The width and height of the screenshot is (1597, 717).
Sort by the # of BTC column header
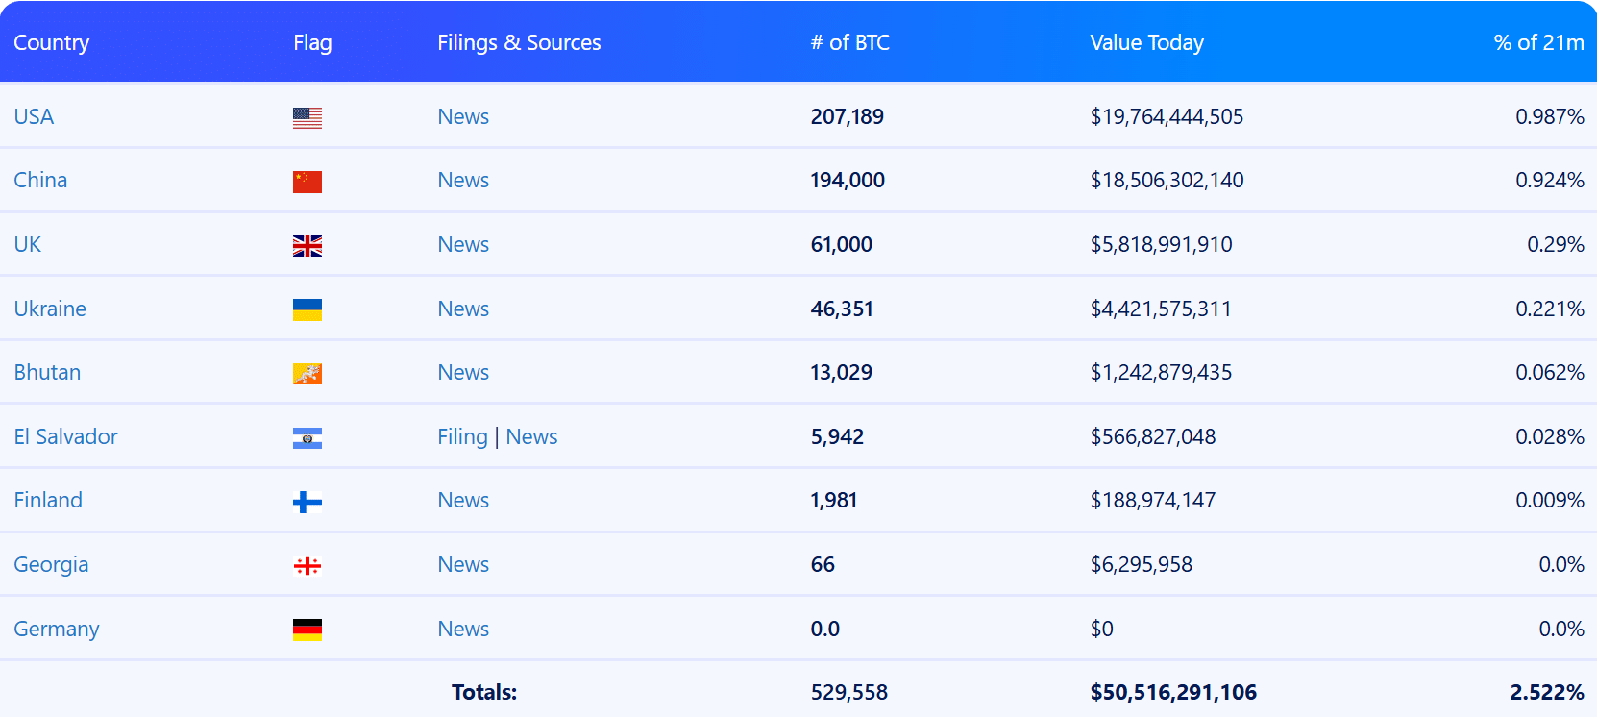click(849, 42)
